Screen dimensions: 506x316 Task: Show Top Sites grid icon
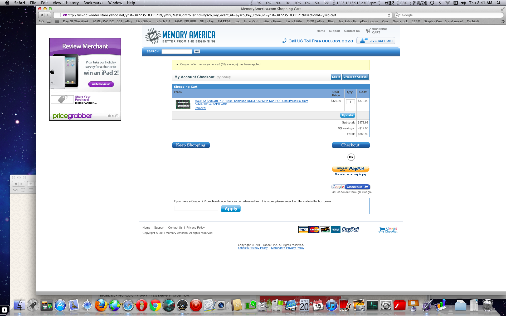pyautogui.click(x=57, y=21)
